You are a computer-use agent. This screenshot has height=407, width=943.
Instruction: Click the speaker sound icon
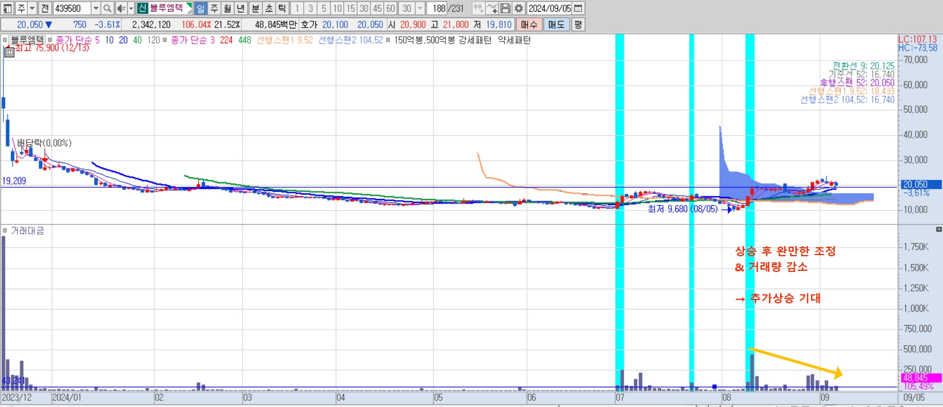(121, 8)
